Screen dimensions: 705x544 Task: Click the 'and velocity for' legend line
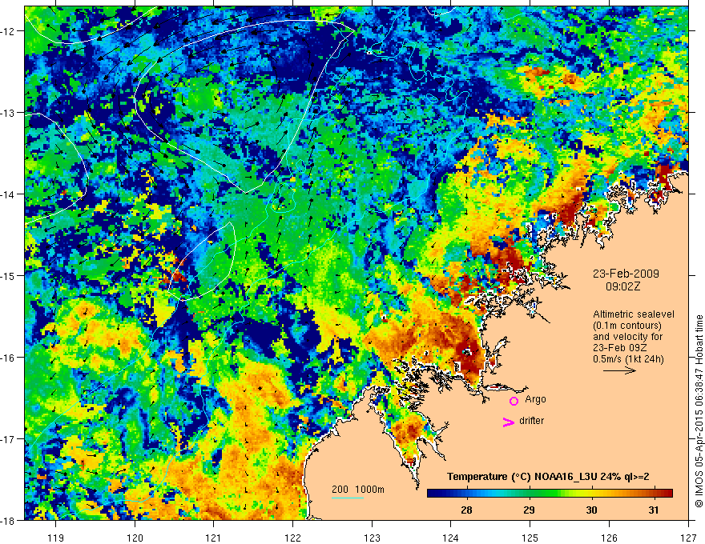pos(627,337)
